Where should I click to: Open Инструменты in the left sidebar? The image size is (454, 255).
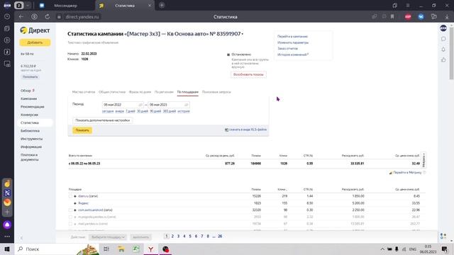(31, 139)
